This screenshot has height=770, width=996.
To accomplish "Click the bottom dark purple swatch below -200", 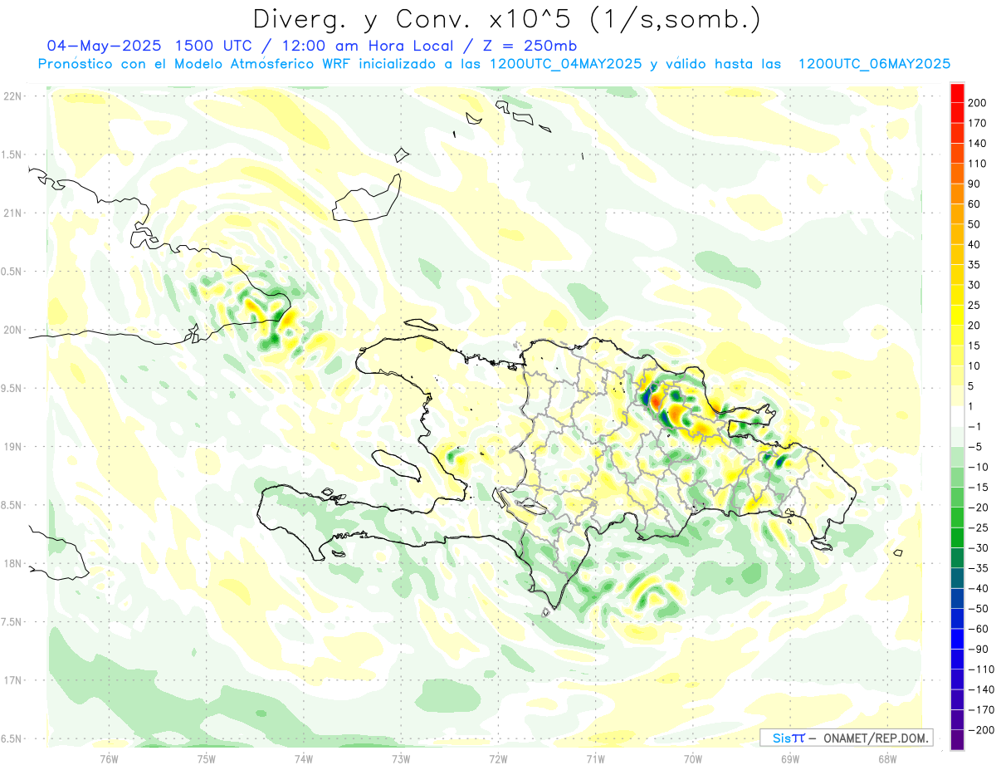I will coord(957,739).
